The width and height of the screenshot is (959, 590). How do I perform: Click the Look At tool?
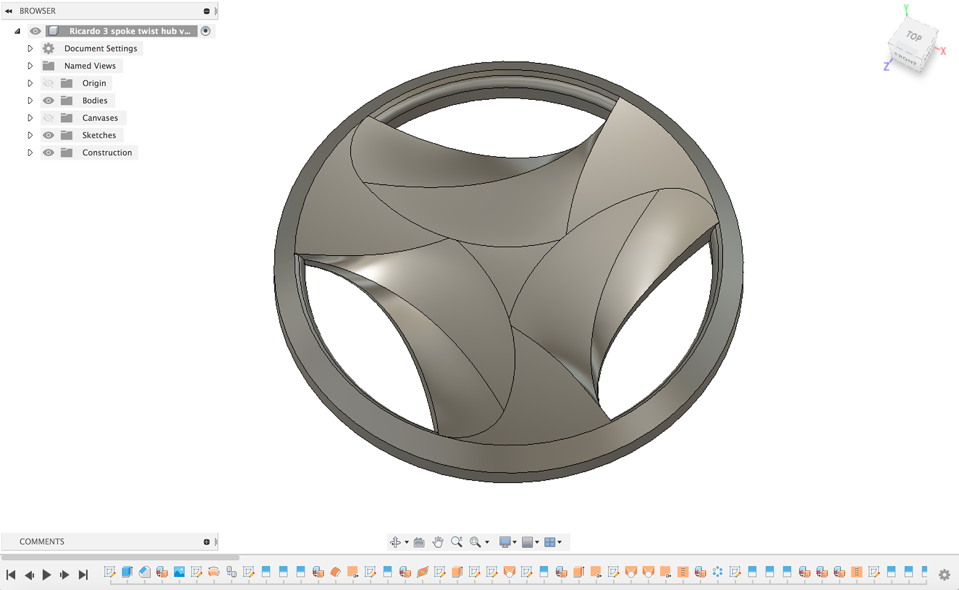pyautogui.click(x=419, y=542)
